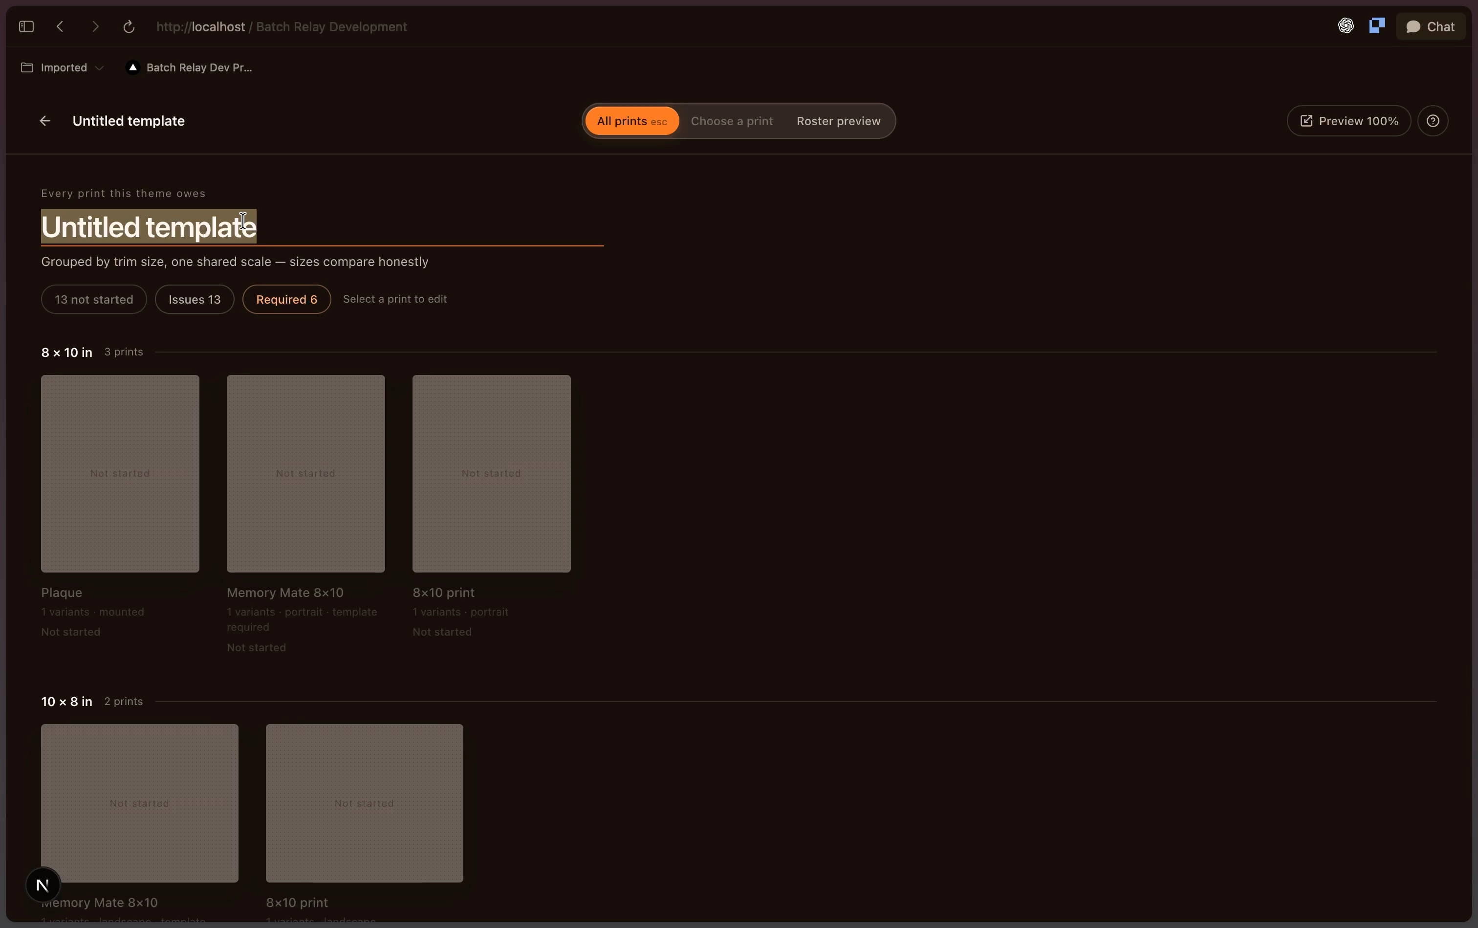Open the portrait 8×10 print thumbnail
Screen dimensions: 1478x928
[491, 474]
